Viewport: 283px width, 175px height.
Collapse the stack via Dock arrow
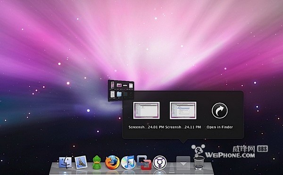(x=183, y=163)
